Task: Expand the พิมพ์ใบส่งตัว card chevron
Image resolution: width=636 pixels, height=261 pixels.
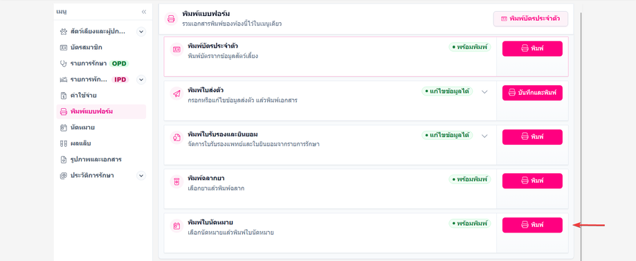Action: pyautogui.click(x=484, y=92)
